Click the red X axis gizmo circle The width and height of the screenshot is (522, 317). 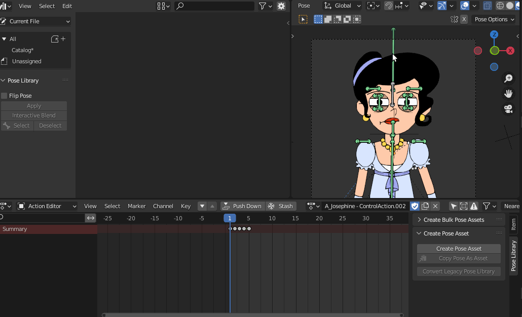click(x=510, y=51)
